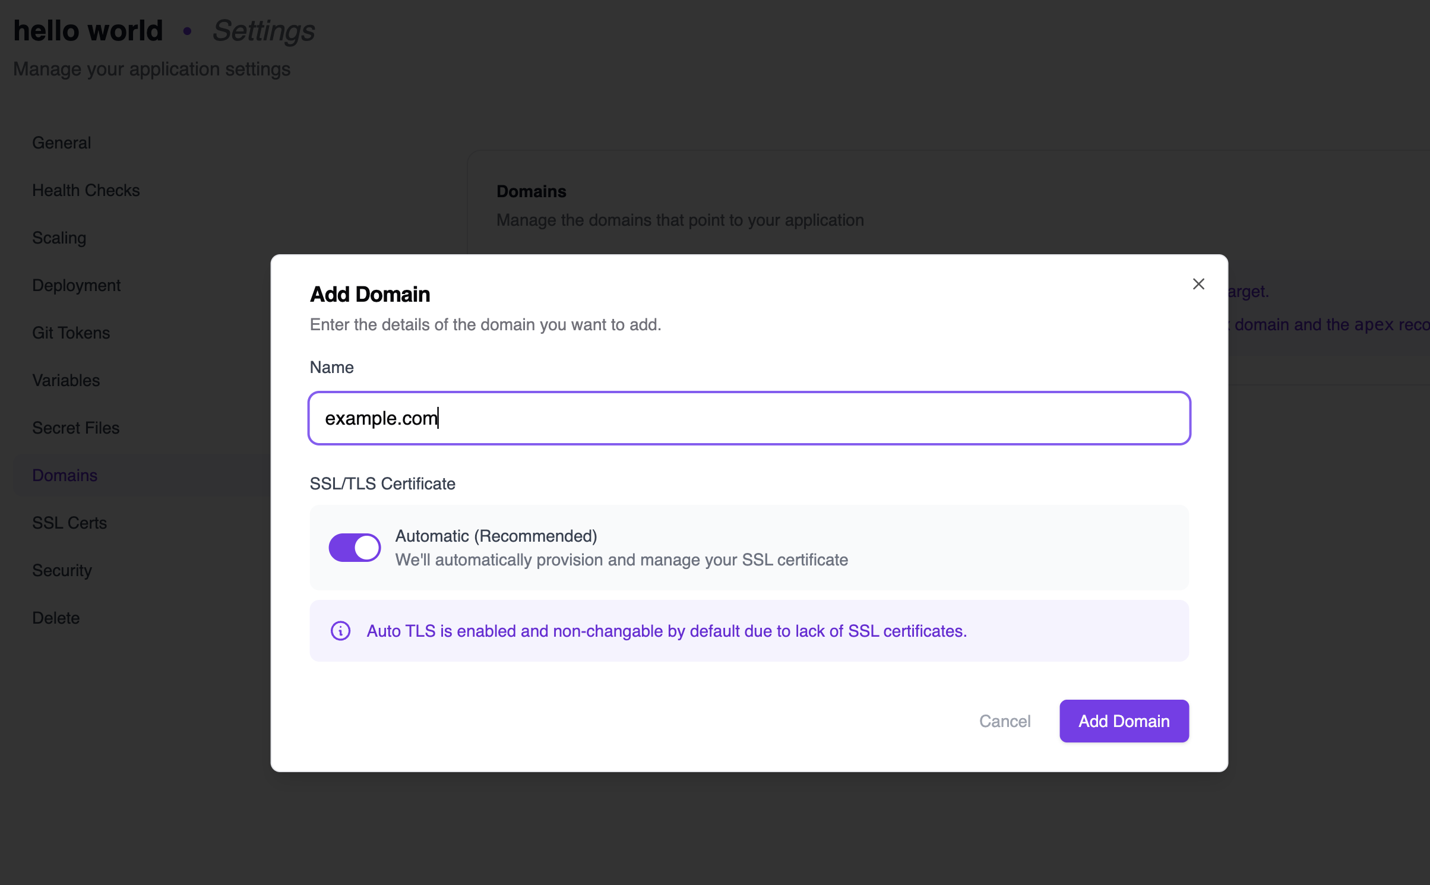Click the hello world app title
Screen dimensions: 1430x885
pos(88,30)
